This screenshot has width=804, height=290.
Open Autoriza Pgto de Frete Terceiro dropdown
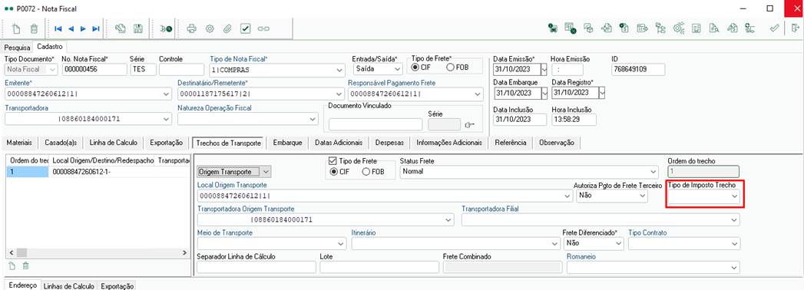click(x=643, y=196)
